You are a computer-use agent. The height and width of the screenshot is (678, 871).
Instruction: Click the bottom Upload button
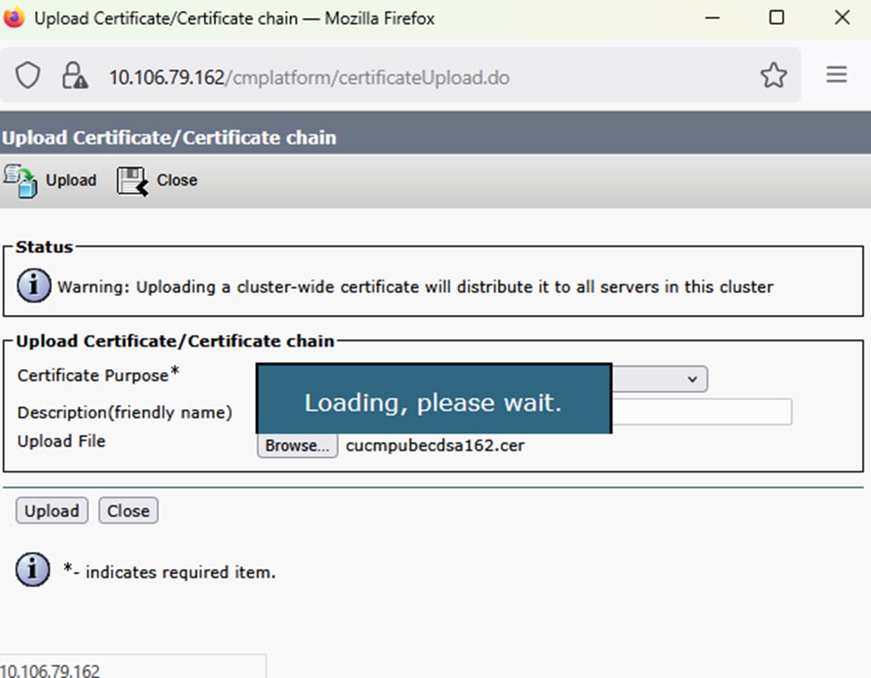(52, 510)
